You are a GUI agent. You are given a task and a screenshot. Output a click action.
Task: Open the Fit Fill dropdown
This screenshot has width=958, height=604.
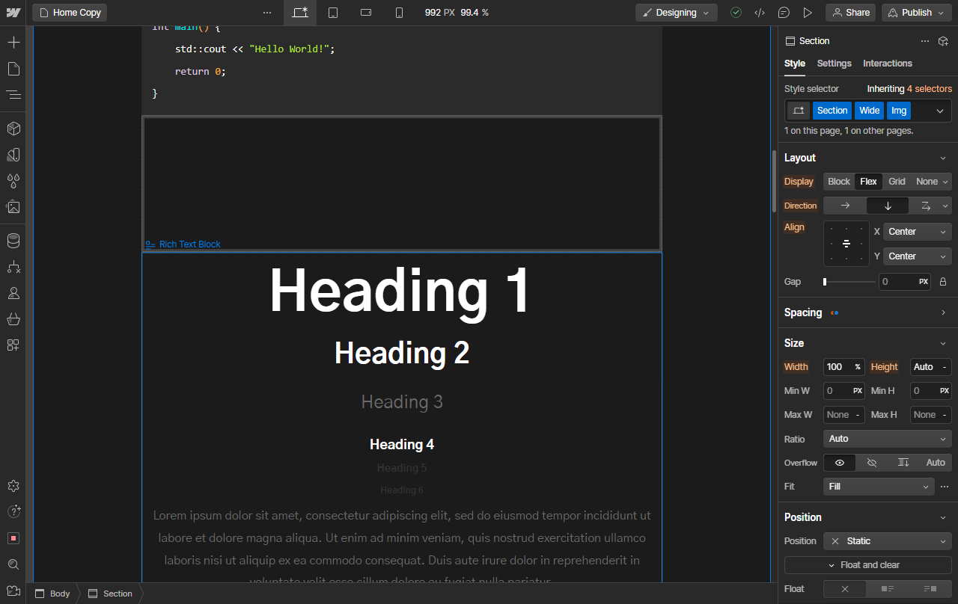click(879, 487)
